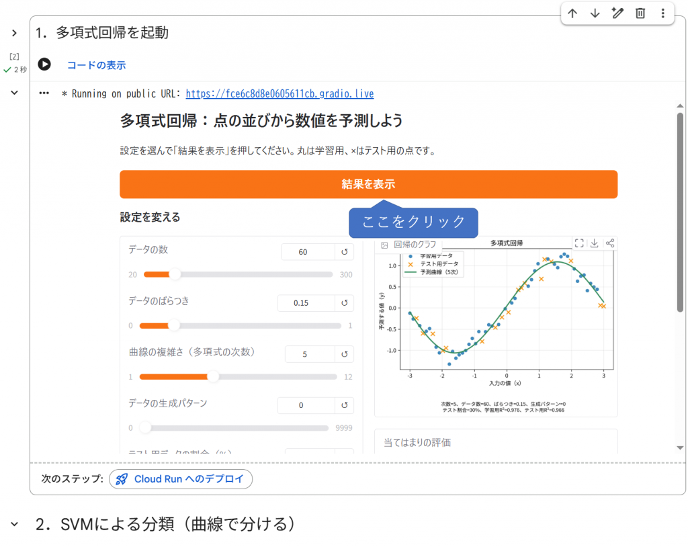Share the regression graph
The height and width of the screenshot is (547, 688).
[610, 243]
